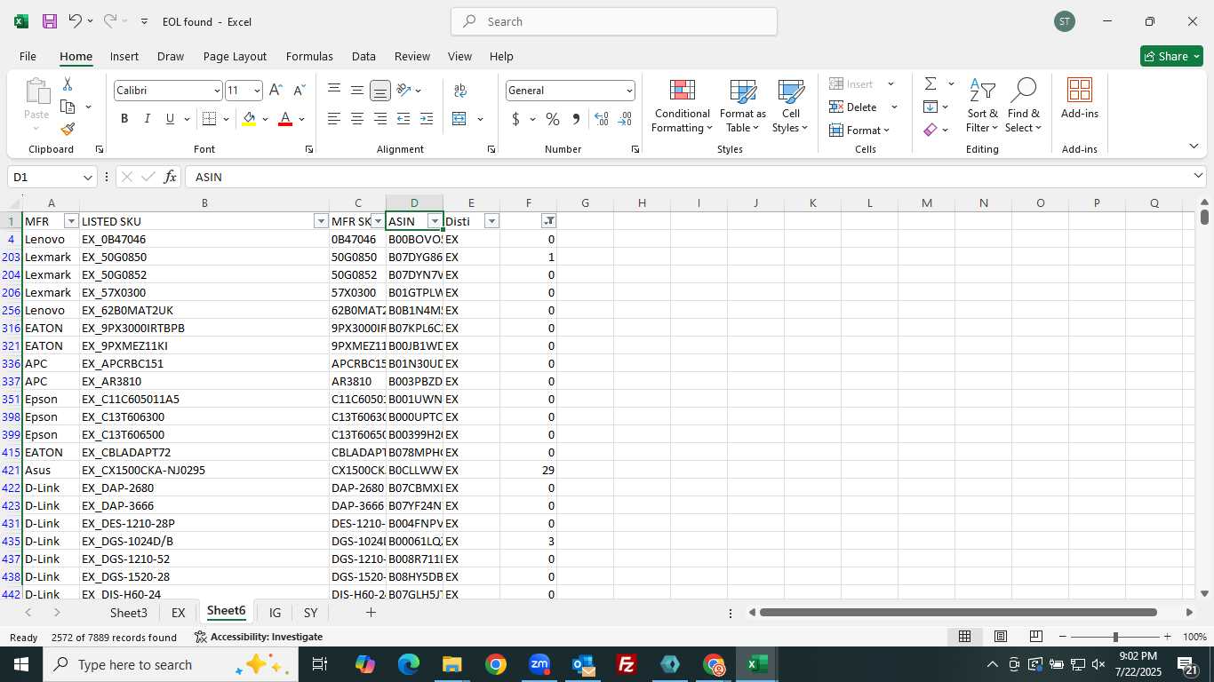Toggle Bold formatting
Screen dimensions: 1214x682
pyautogui.click(x=124, y=119)
